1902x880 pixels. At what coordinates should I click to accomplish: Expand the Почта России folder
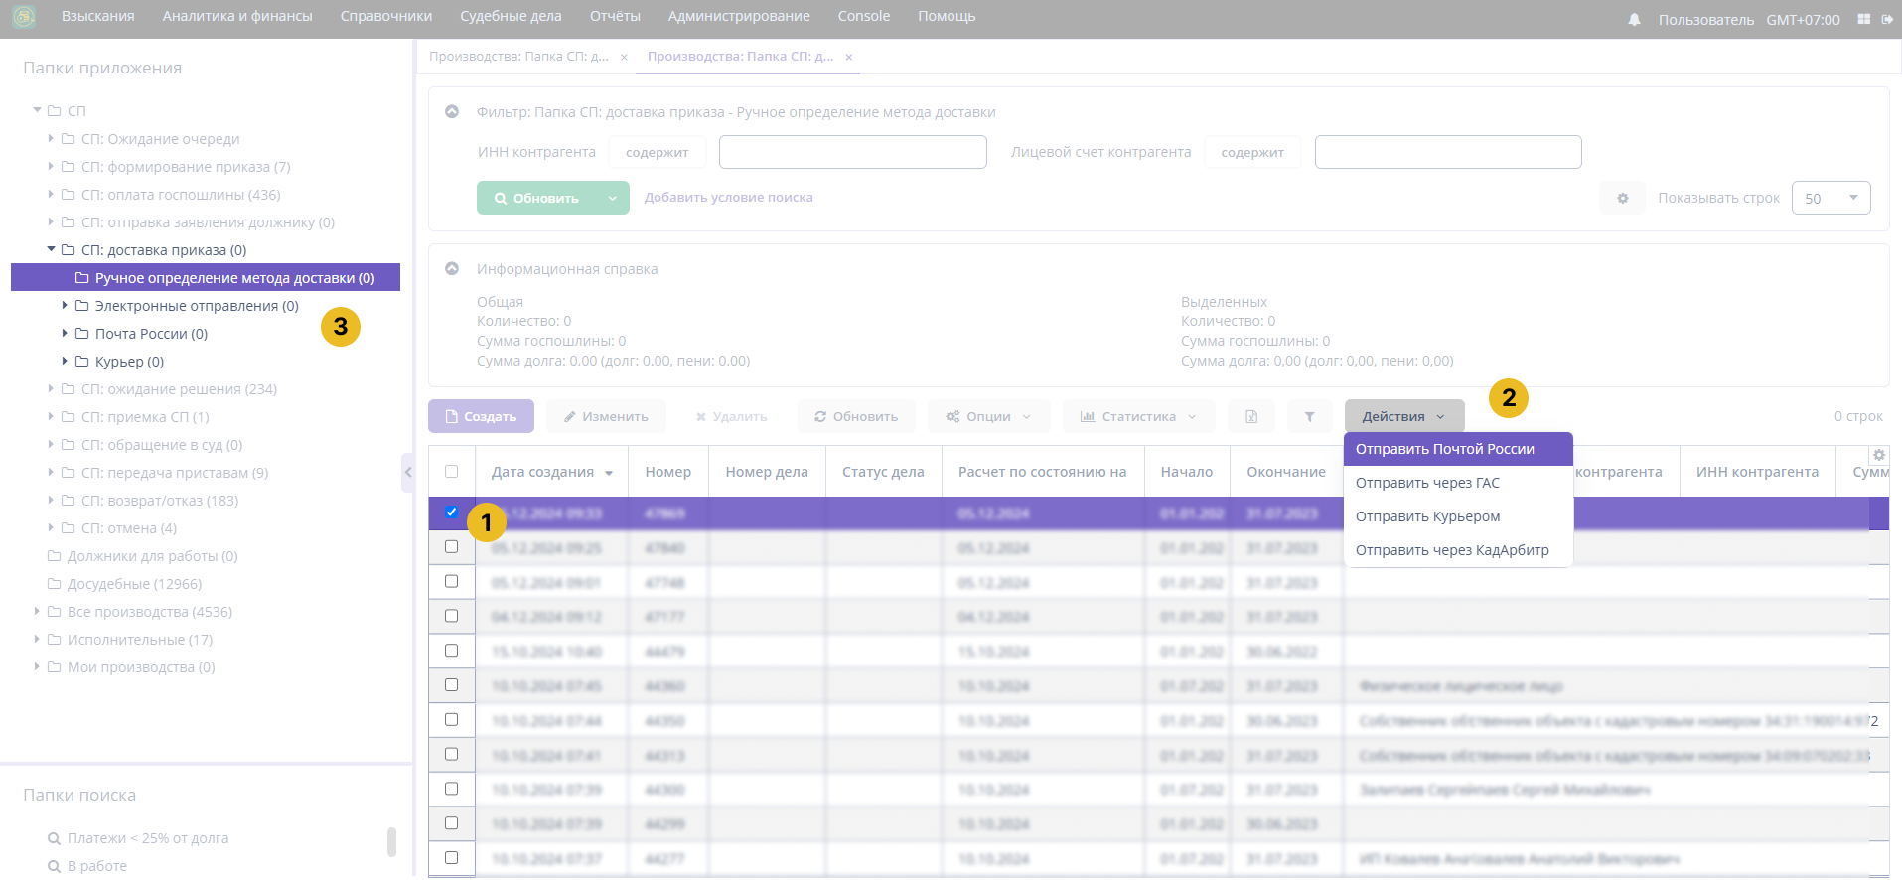coord(66,334)
